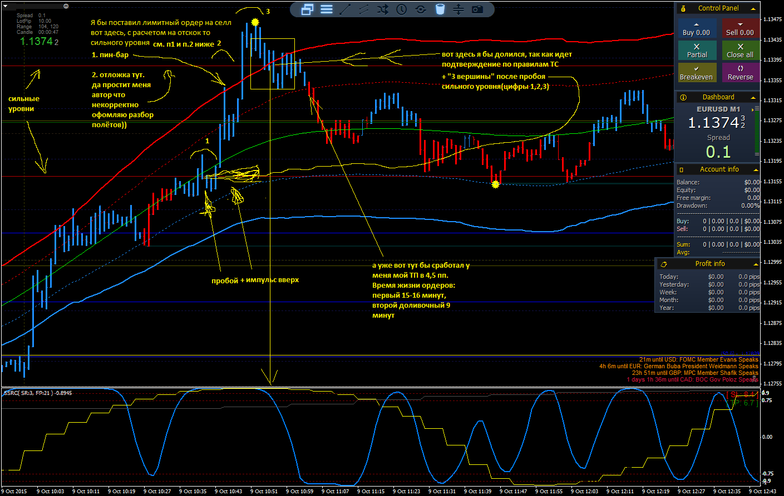Click the money bag Control Panel icon

683,8
